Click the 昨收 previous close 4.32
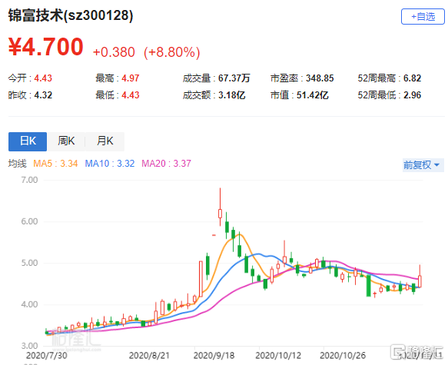 43,95
